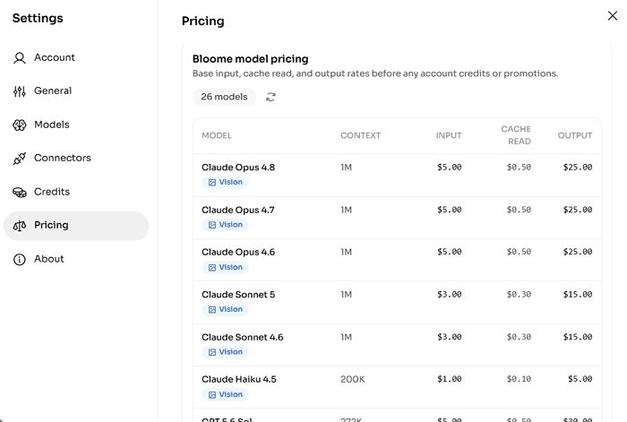Click the General sliders icon
The height and width of the screenshot is (422, 627).
tap(19, 91)
